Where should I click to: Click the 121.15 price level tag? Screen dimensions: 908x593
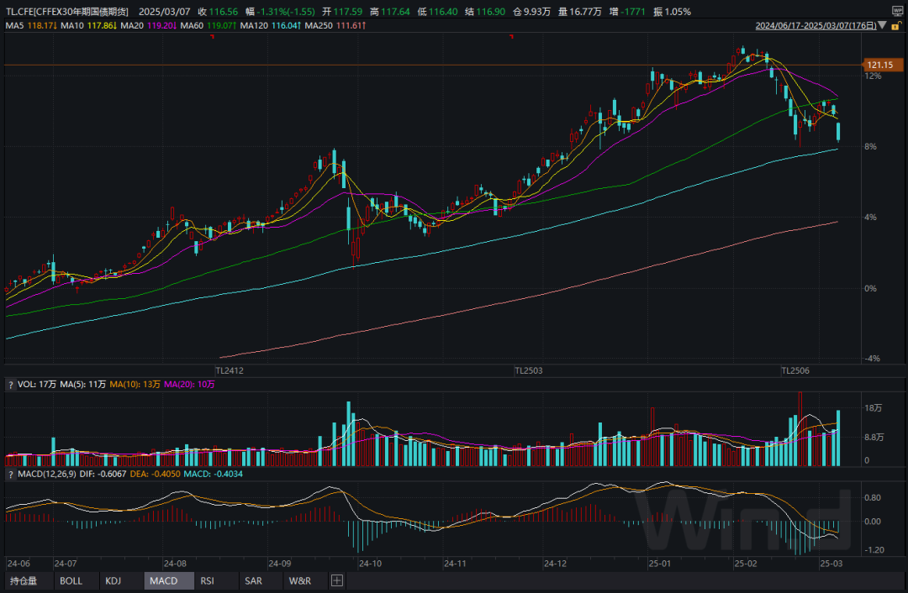tap(881, 65)
